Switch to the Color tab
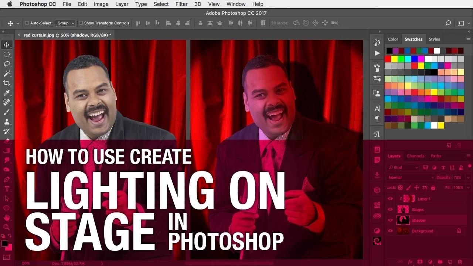This screenshot has height=266, width=473. pos(393,39)
